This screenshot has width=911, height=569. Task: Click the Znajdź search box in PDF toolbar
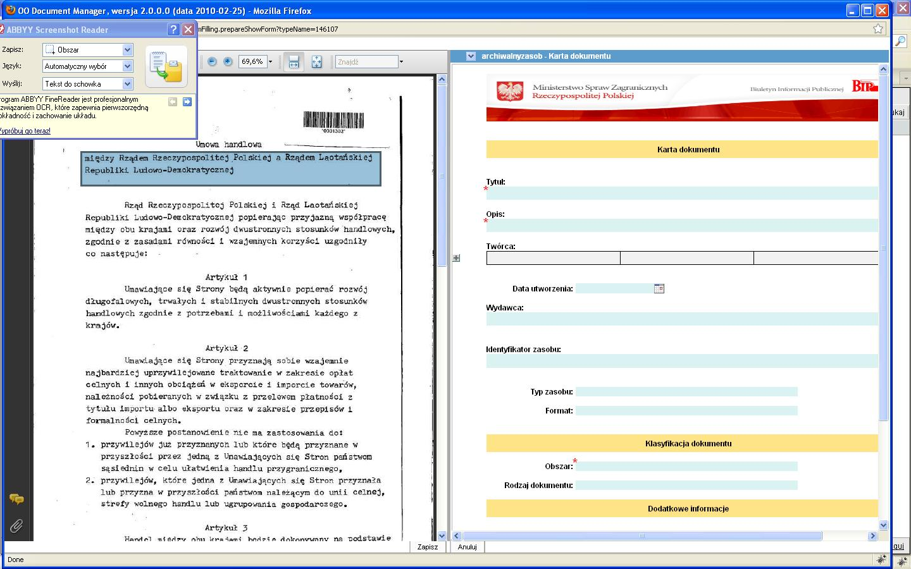(367, 62)
